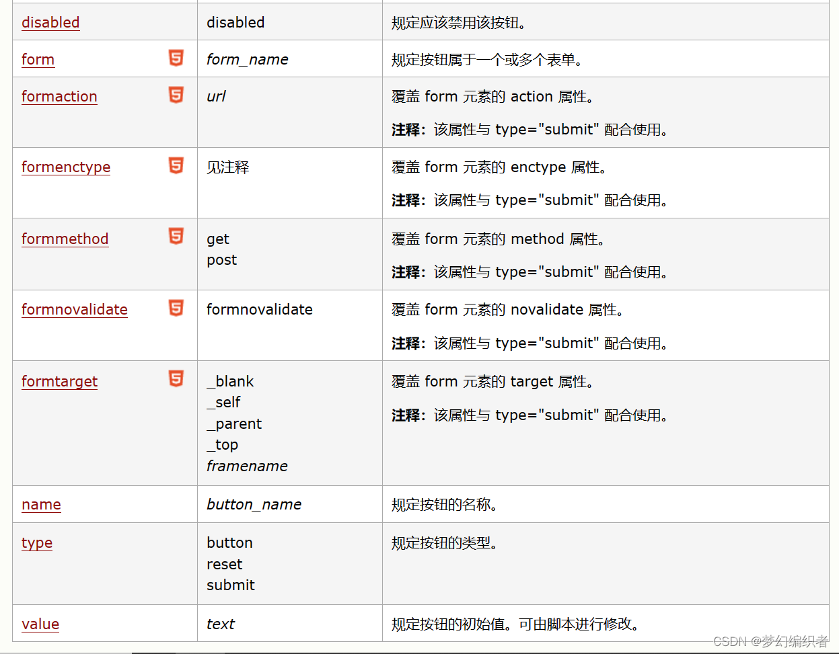The height and width of the screenshot is (654, 839).
Task: Open the formmethod attribute link
Action: [x=65, y=239]
